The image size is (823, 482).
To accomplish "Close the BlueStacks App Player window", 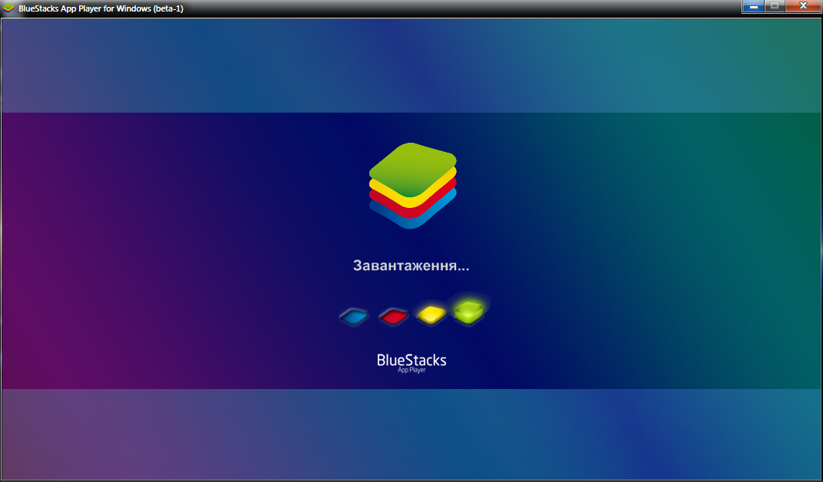I will pyautogui.click(x=803, y=6).
